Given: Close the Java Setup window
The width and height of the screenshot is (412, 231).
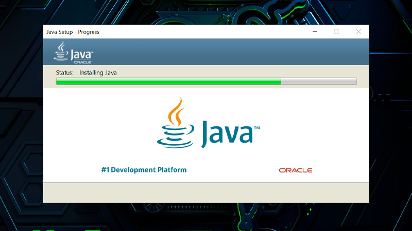Looking at the screenshot, I should coord(358,32).
